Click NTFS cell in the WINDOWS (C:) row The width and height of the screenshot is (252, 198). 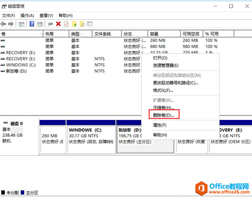100,65
